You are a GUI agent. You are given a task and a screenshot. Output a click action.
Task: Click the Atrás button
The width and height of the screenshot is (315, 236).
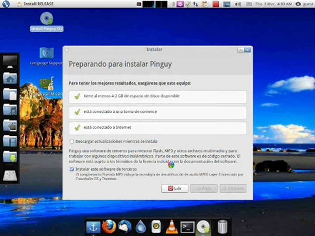[x=204, y=188]
